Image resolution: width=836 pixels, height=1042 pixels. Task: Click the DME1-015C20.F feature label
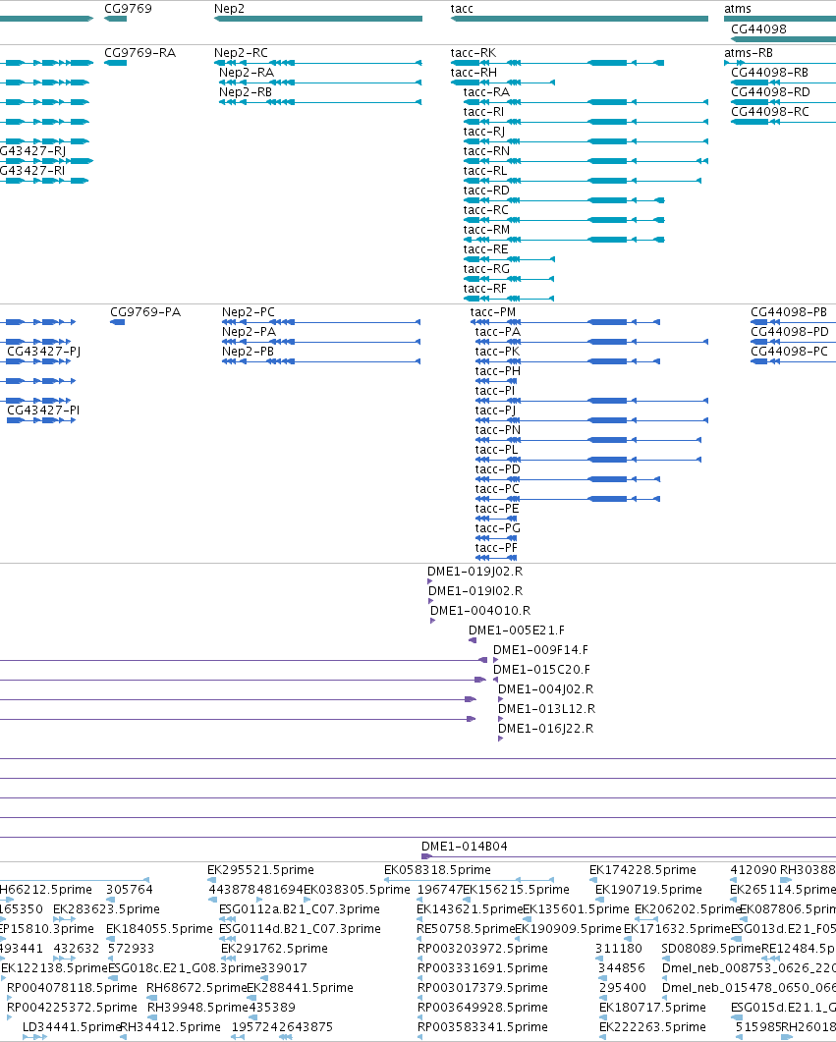541,669
